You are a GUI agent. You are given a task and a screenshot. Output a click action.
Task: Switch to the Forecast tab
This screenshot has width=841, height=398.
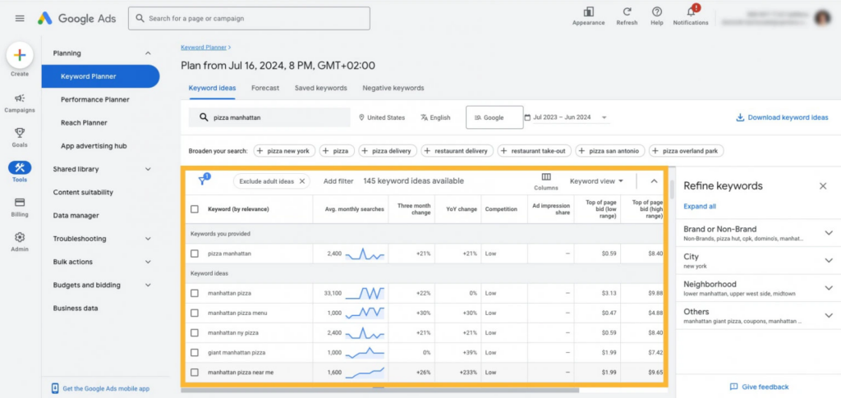point(265,88)
